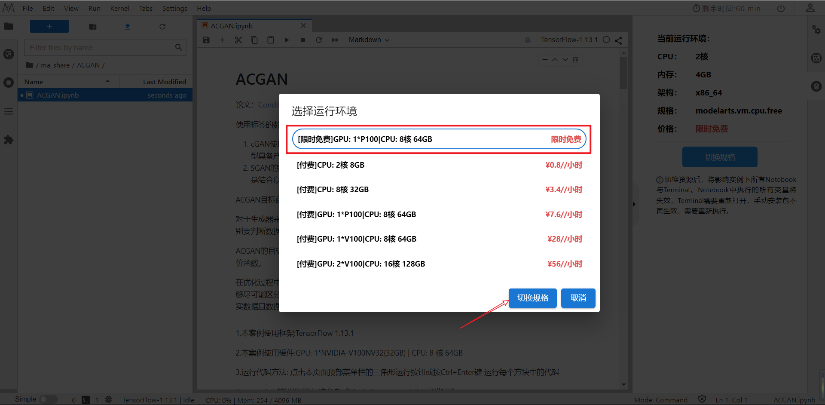This screenshot has height=405, width=825.
Task: Select paid CPU 8核 32GB option
Action: coord(439,190)
